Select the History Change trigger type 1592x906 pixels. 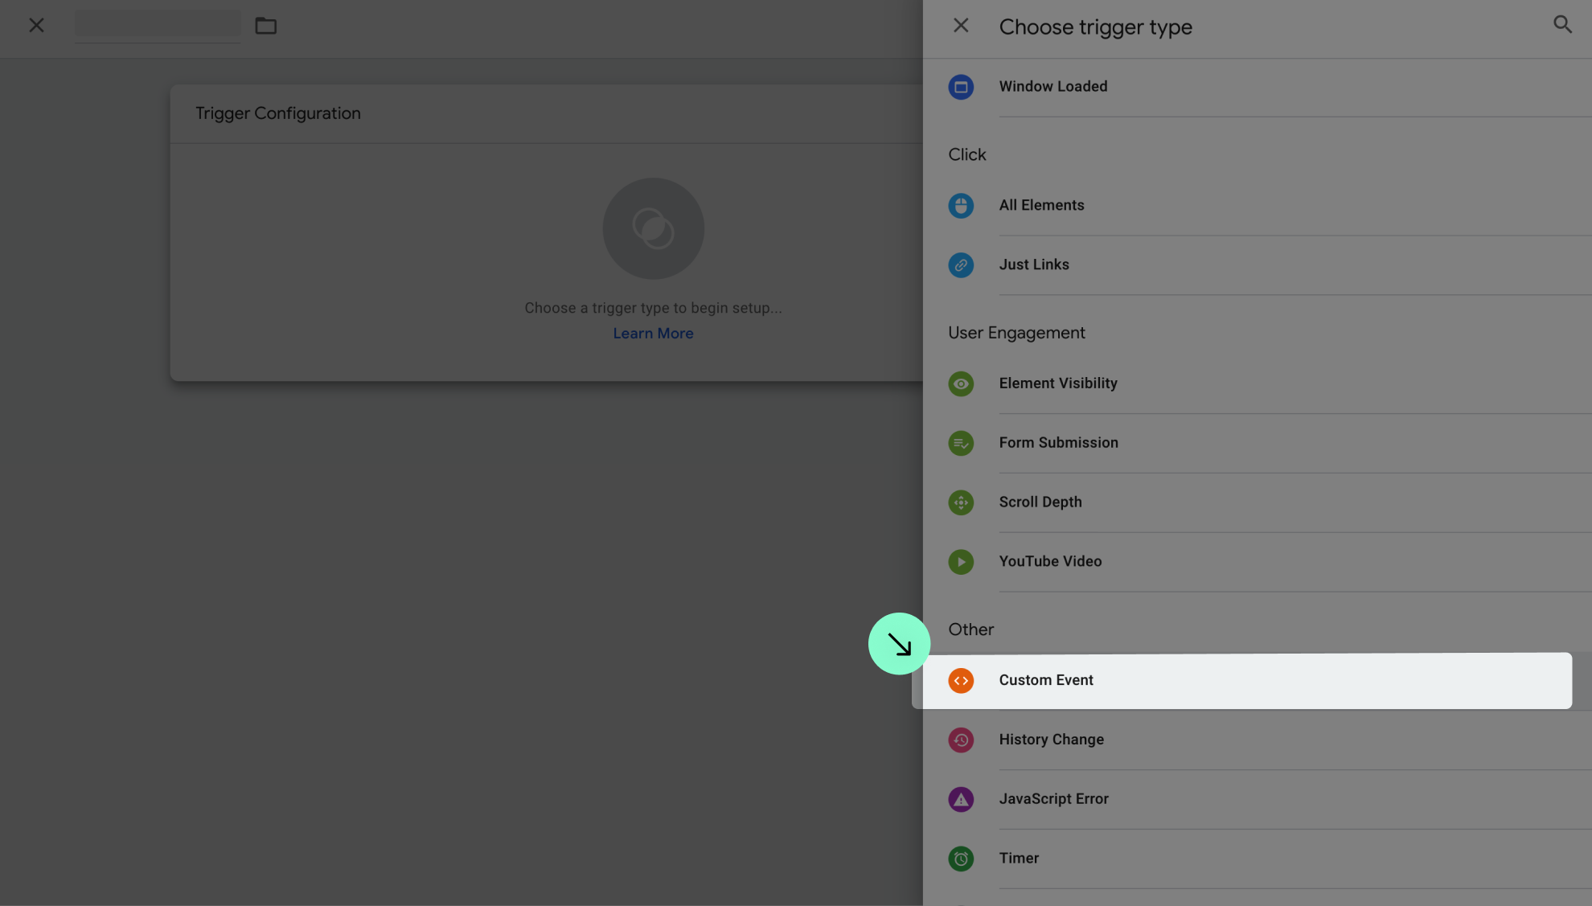point(1258,740)
